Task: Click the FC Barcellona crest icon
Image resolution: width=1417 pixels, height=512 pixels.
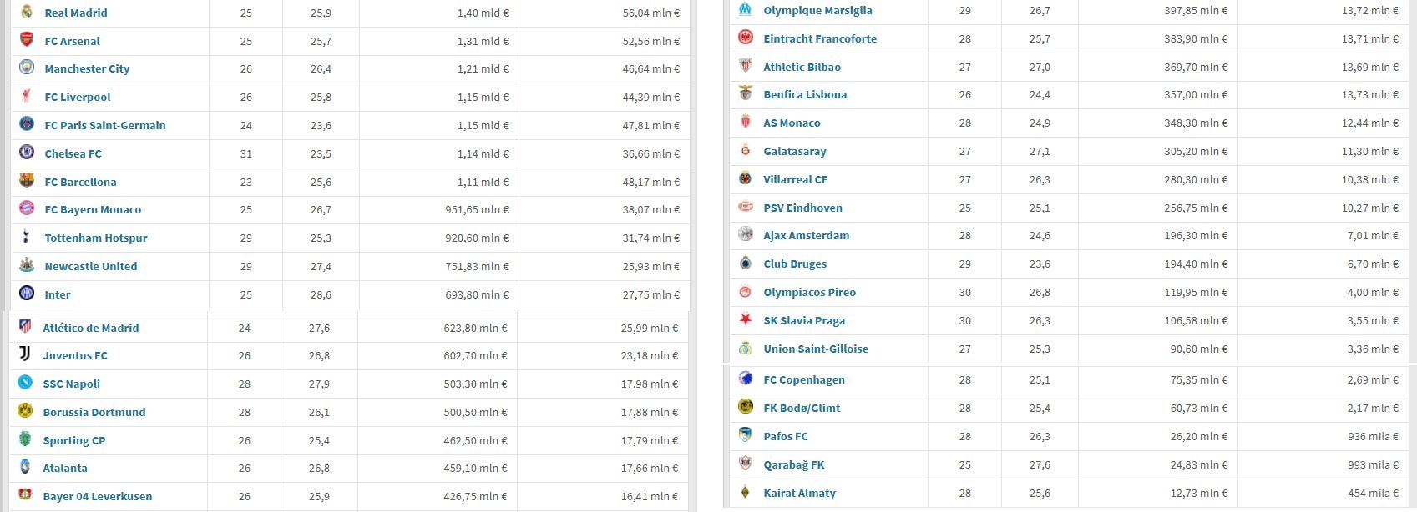Action: tap(27, 181)
